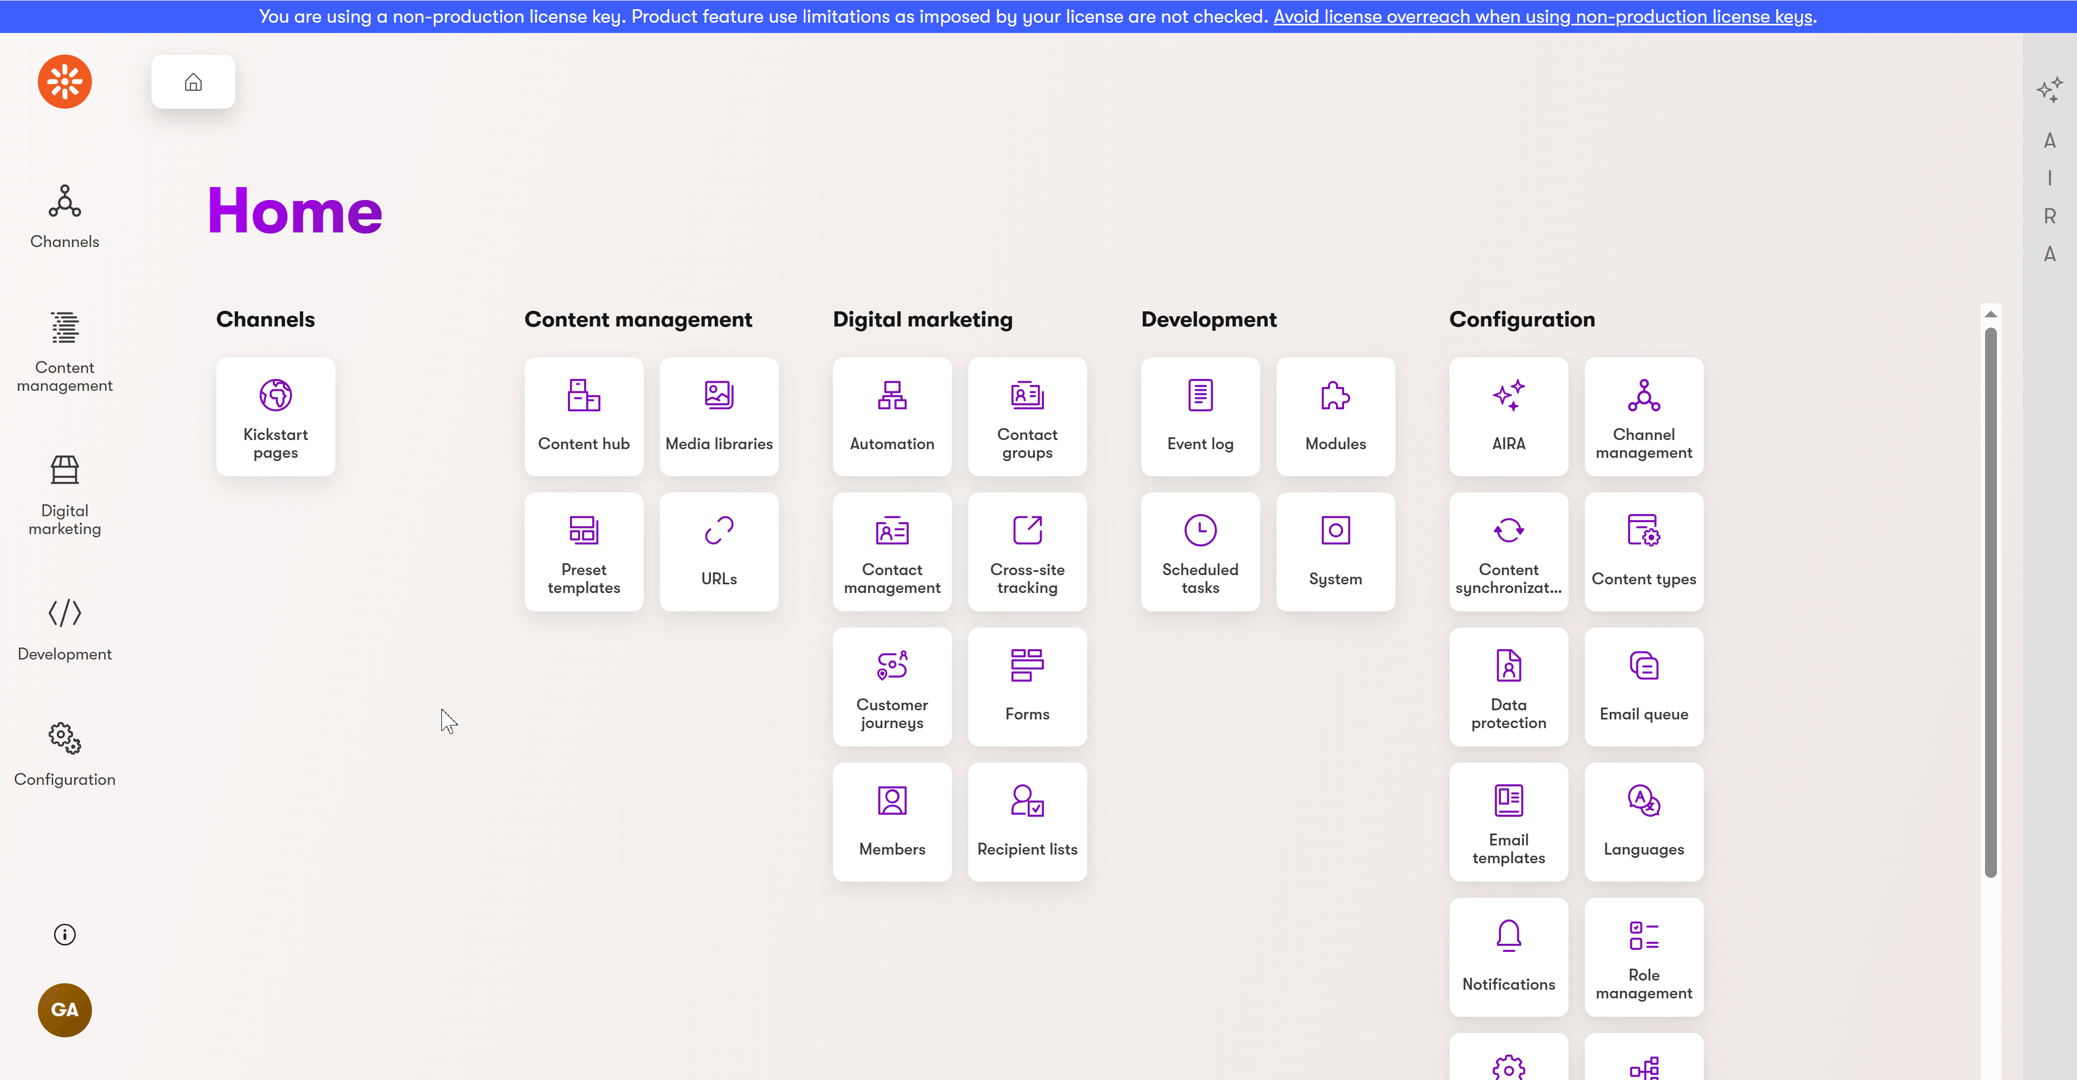Open the Modules application tile

(1335, 416)
